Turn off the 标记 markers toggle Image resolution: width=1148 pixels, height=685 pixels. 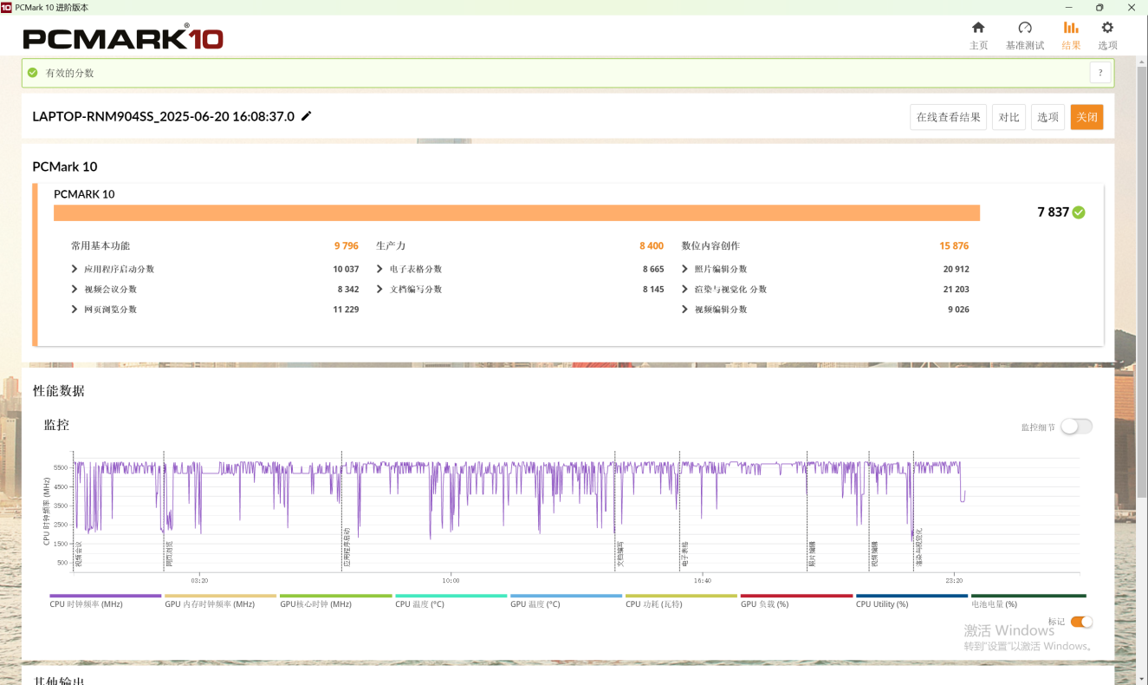click(1081, 622)
